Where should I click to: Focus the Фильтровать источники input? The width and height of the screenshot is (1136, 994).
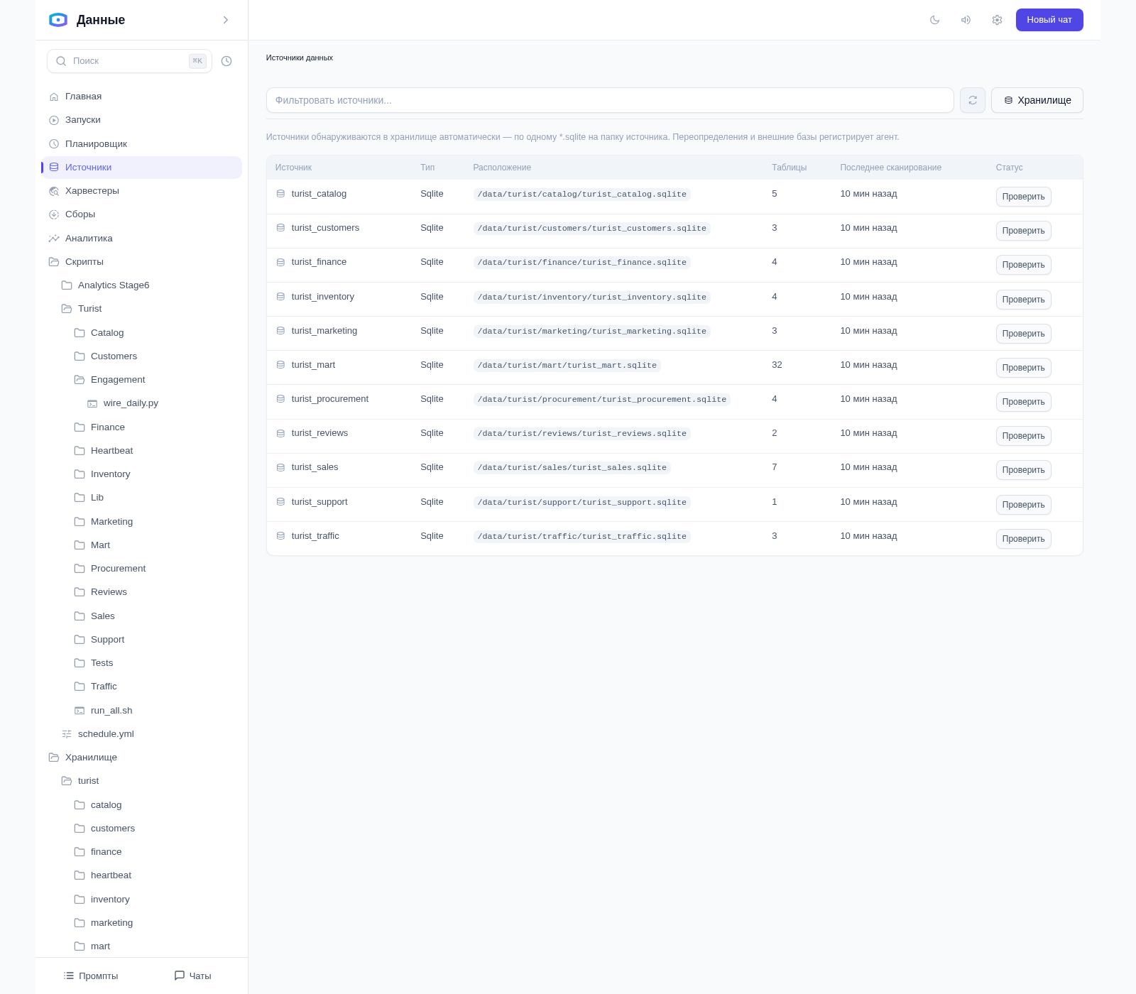[x=610, y=100]
